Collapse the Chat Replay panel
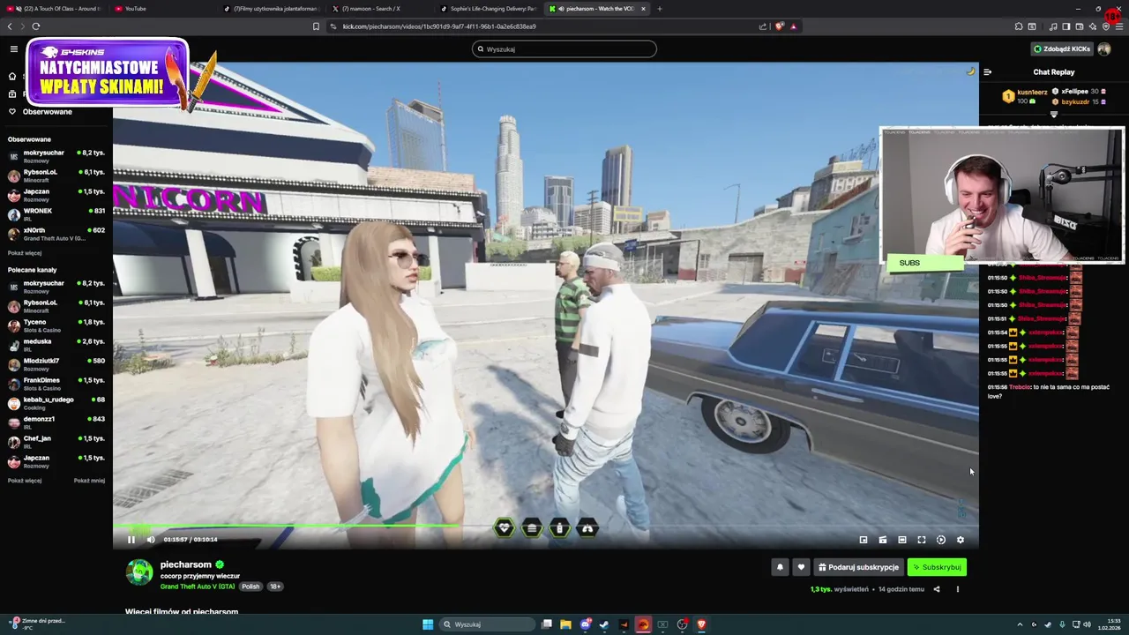 (988, 72)
